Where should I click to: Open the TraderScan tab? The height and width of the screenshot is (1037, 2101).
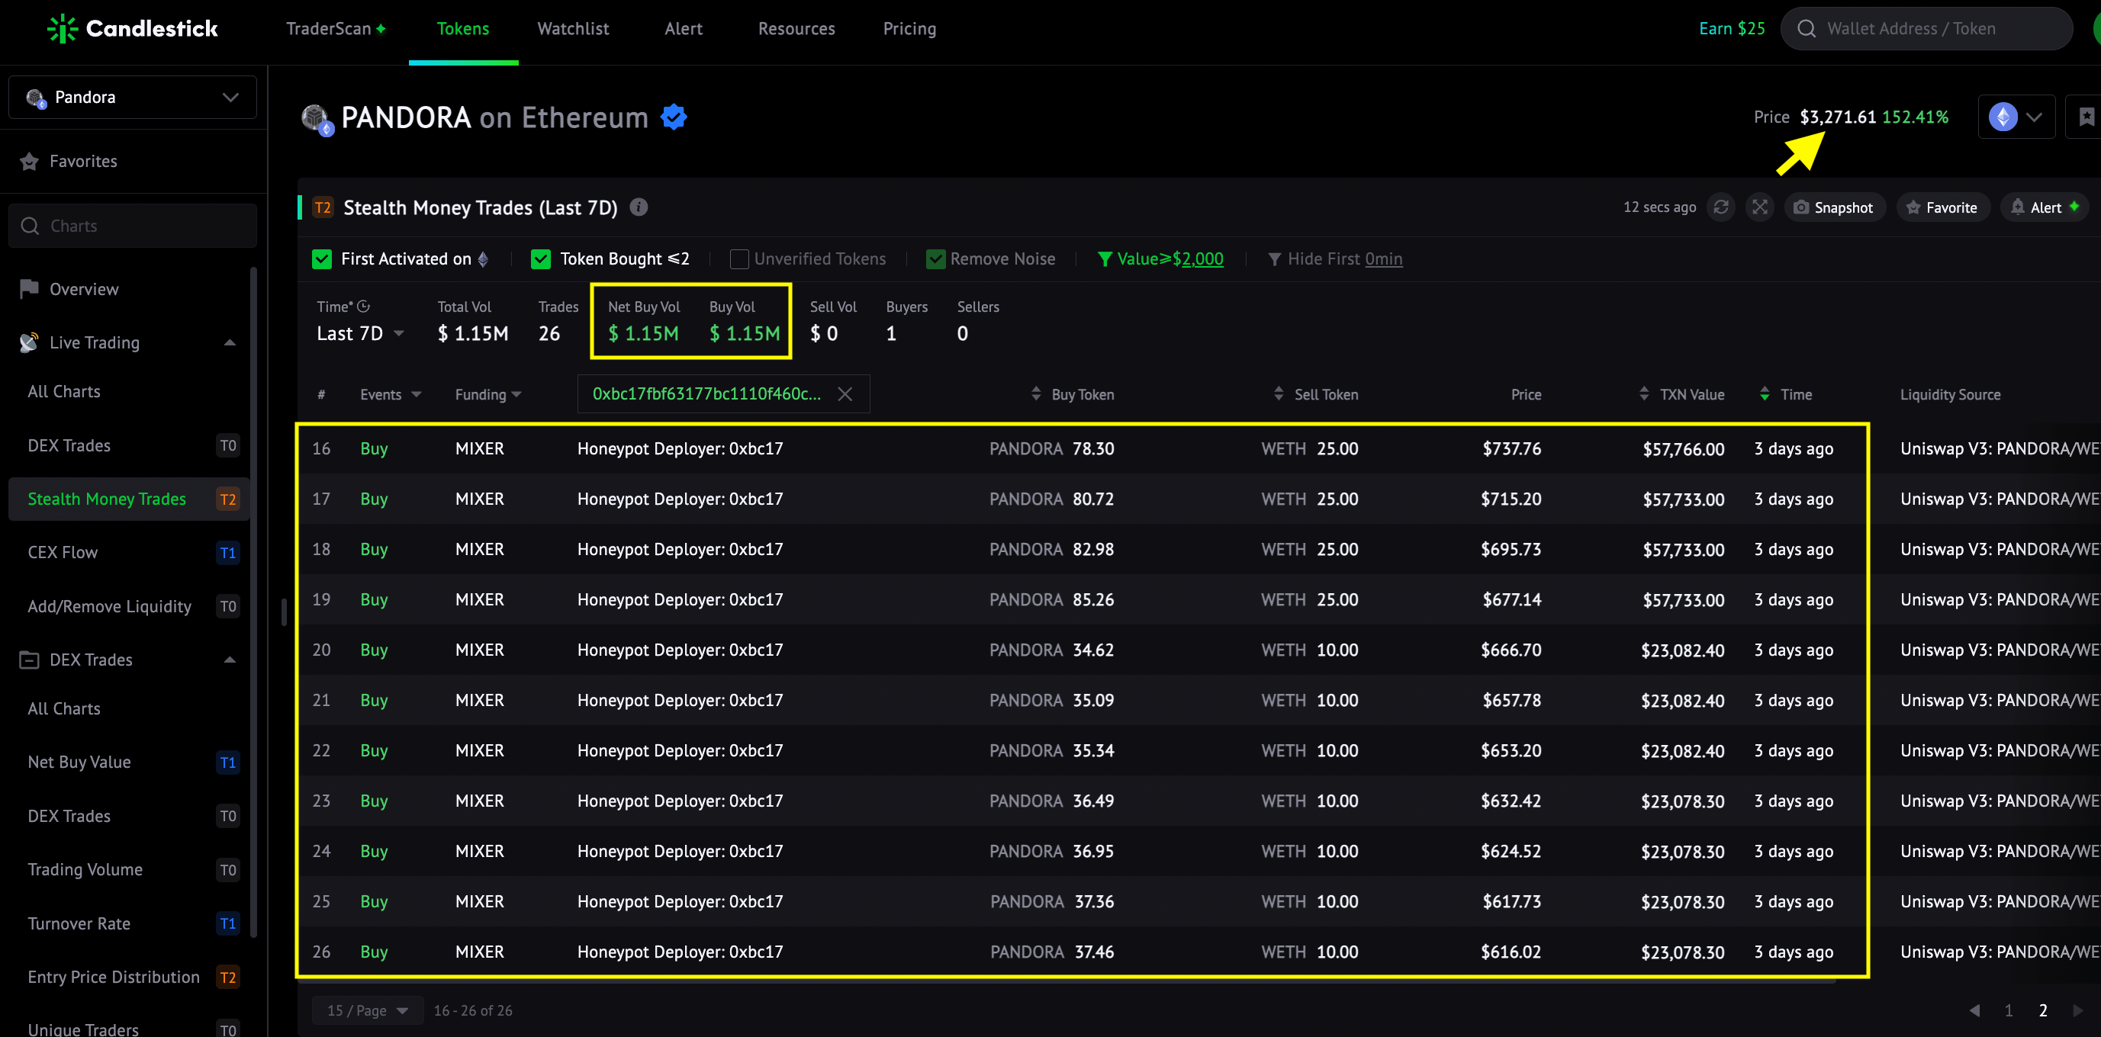[336, 28]
